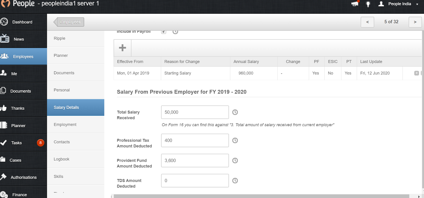Click the 5 of 32 record counter
The height and width of the screenshot is (198, 424).
coord(391,22)
